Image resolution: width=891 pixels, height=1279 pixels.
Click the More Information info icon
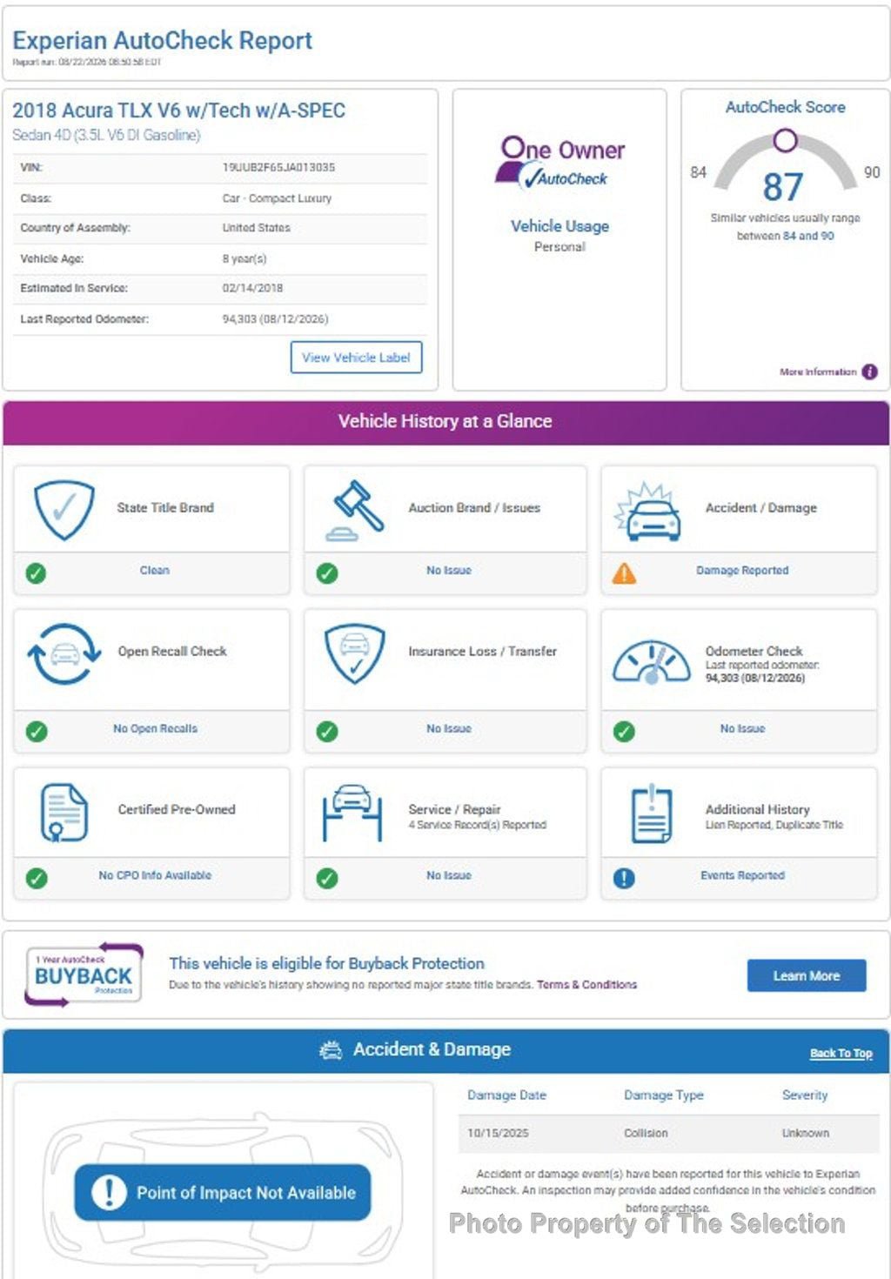(x=869, y=372)
